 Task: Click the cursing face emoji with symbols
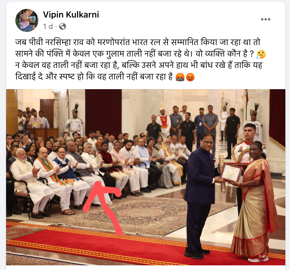180,77
